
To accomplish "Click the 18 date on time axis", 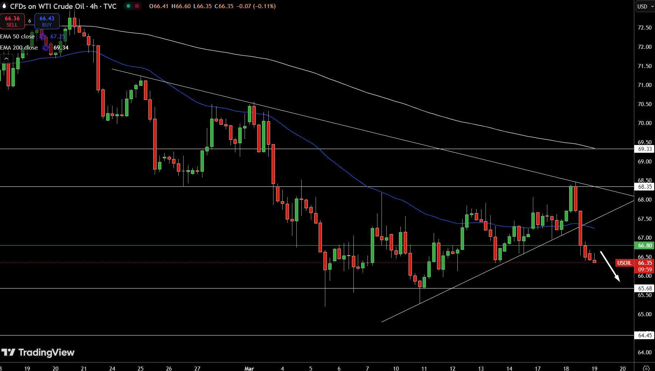I will 566,368.
